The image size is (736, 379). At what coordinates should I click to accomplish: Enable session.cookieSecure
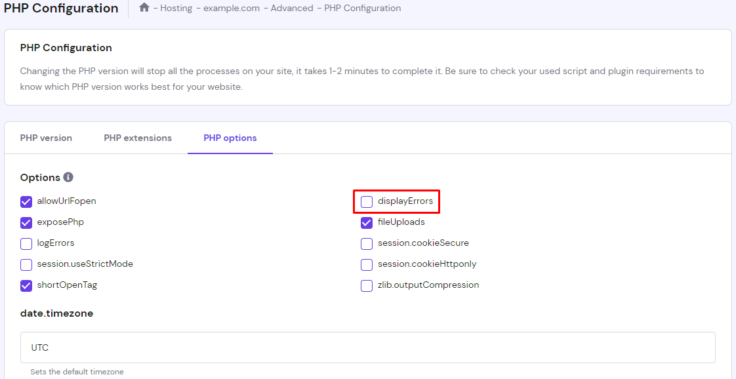(366, 243)
